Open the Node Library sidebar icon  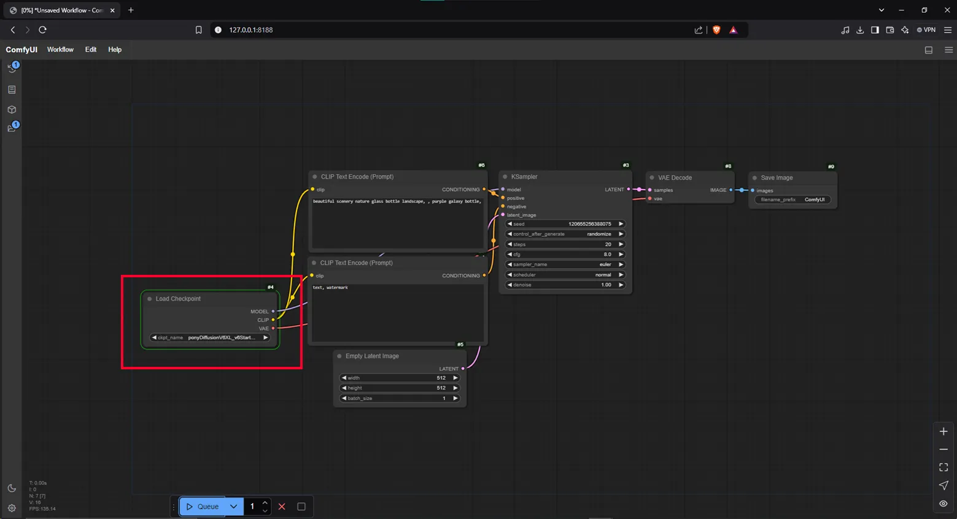(x=12, y=90)
